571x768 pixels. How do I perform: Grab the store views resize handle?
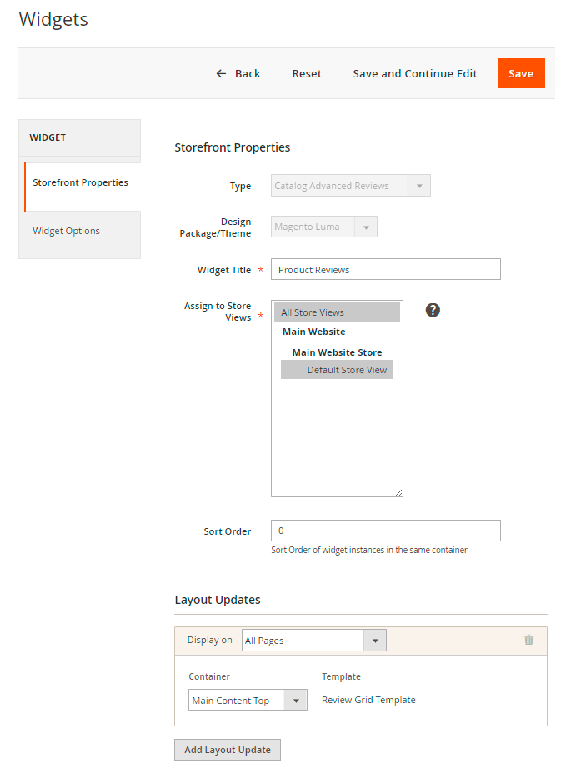[x=398, y=493]
